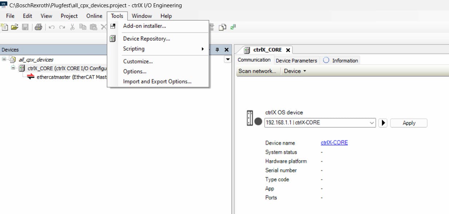The width and height of the screenshot is (449, 214).
Task: Click the green login toolbar icon
Action: [x=233, y=26]
